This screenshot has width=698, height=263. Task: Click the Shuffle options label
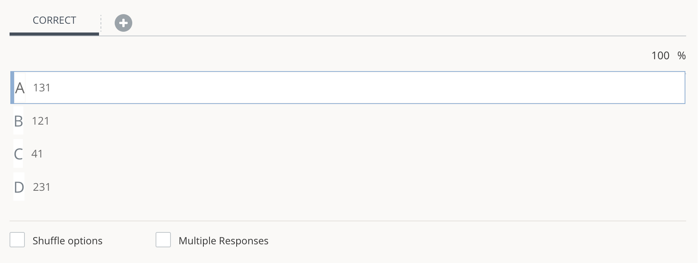68,240
